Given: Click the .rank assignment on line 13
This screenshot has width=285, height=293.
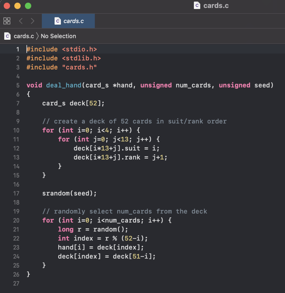Looking at the screenshot, I should coord(120,157).
